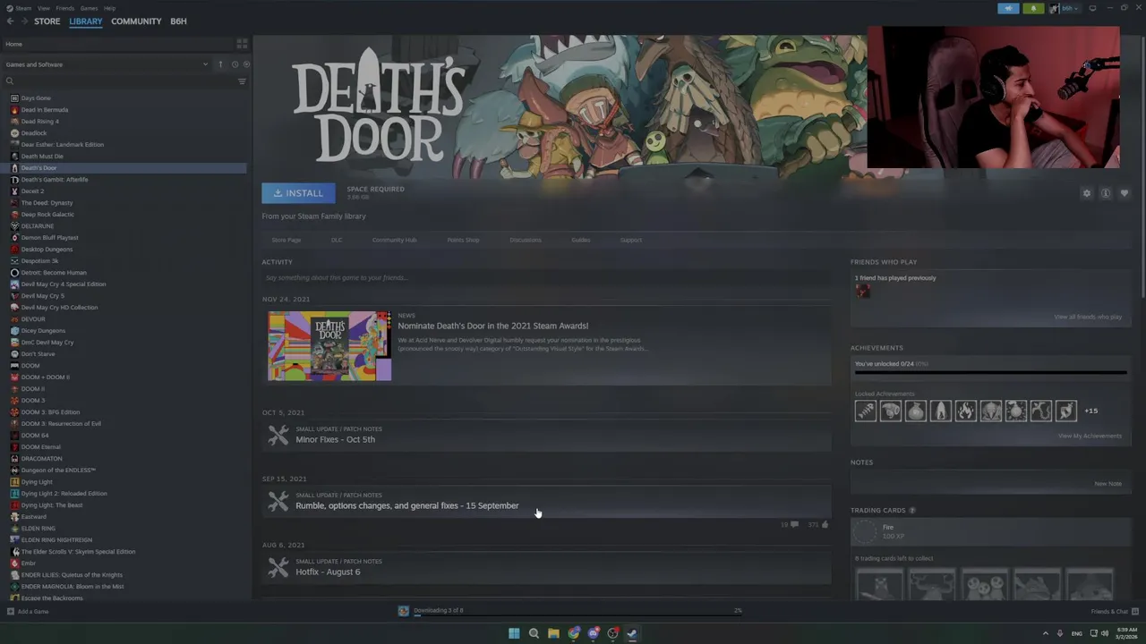The image size is (1146, 644).
Task: Open File Explorer from the taskbar
Action: pyautogui.click(x=553, y=633)
